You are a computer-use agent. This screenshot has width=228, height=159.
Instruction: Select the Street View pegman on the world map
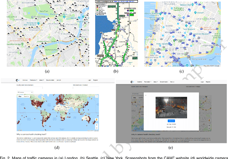(x=97, y=119)
